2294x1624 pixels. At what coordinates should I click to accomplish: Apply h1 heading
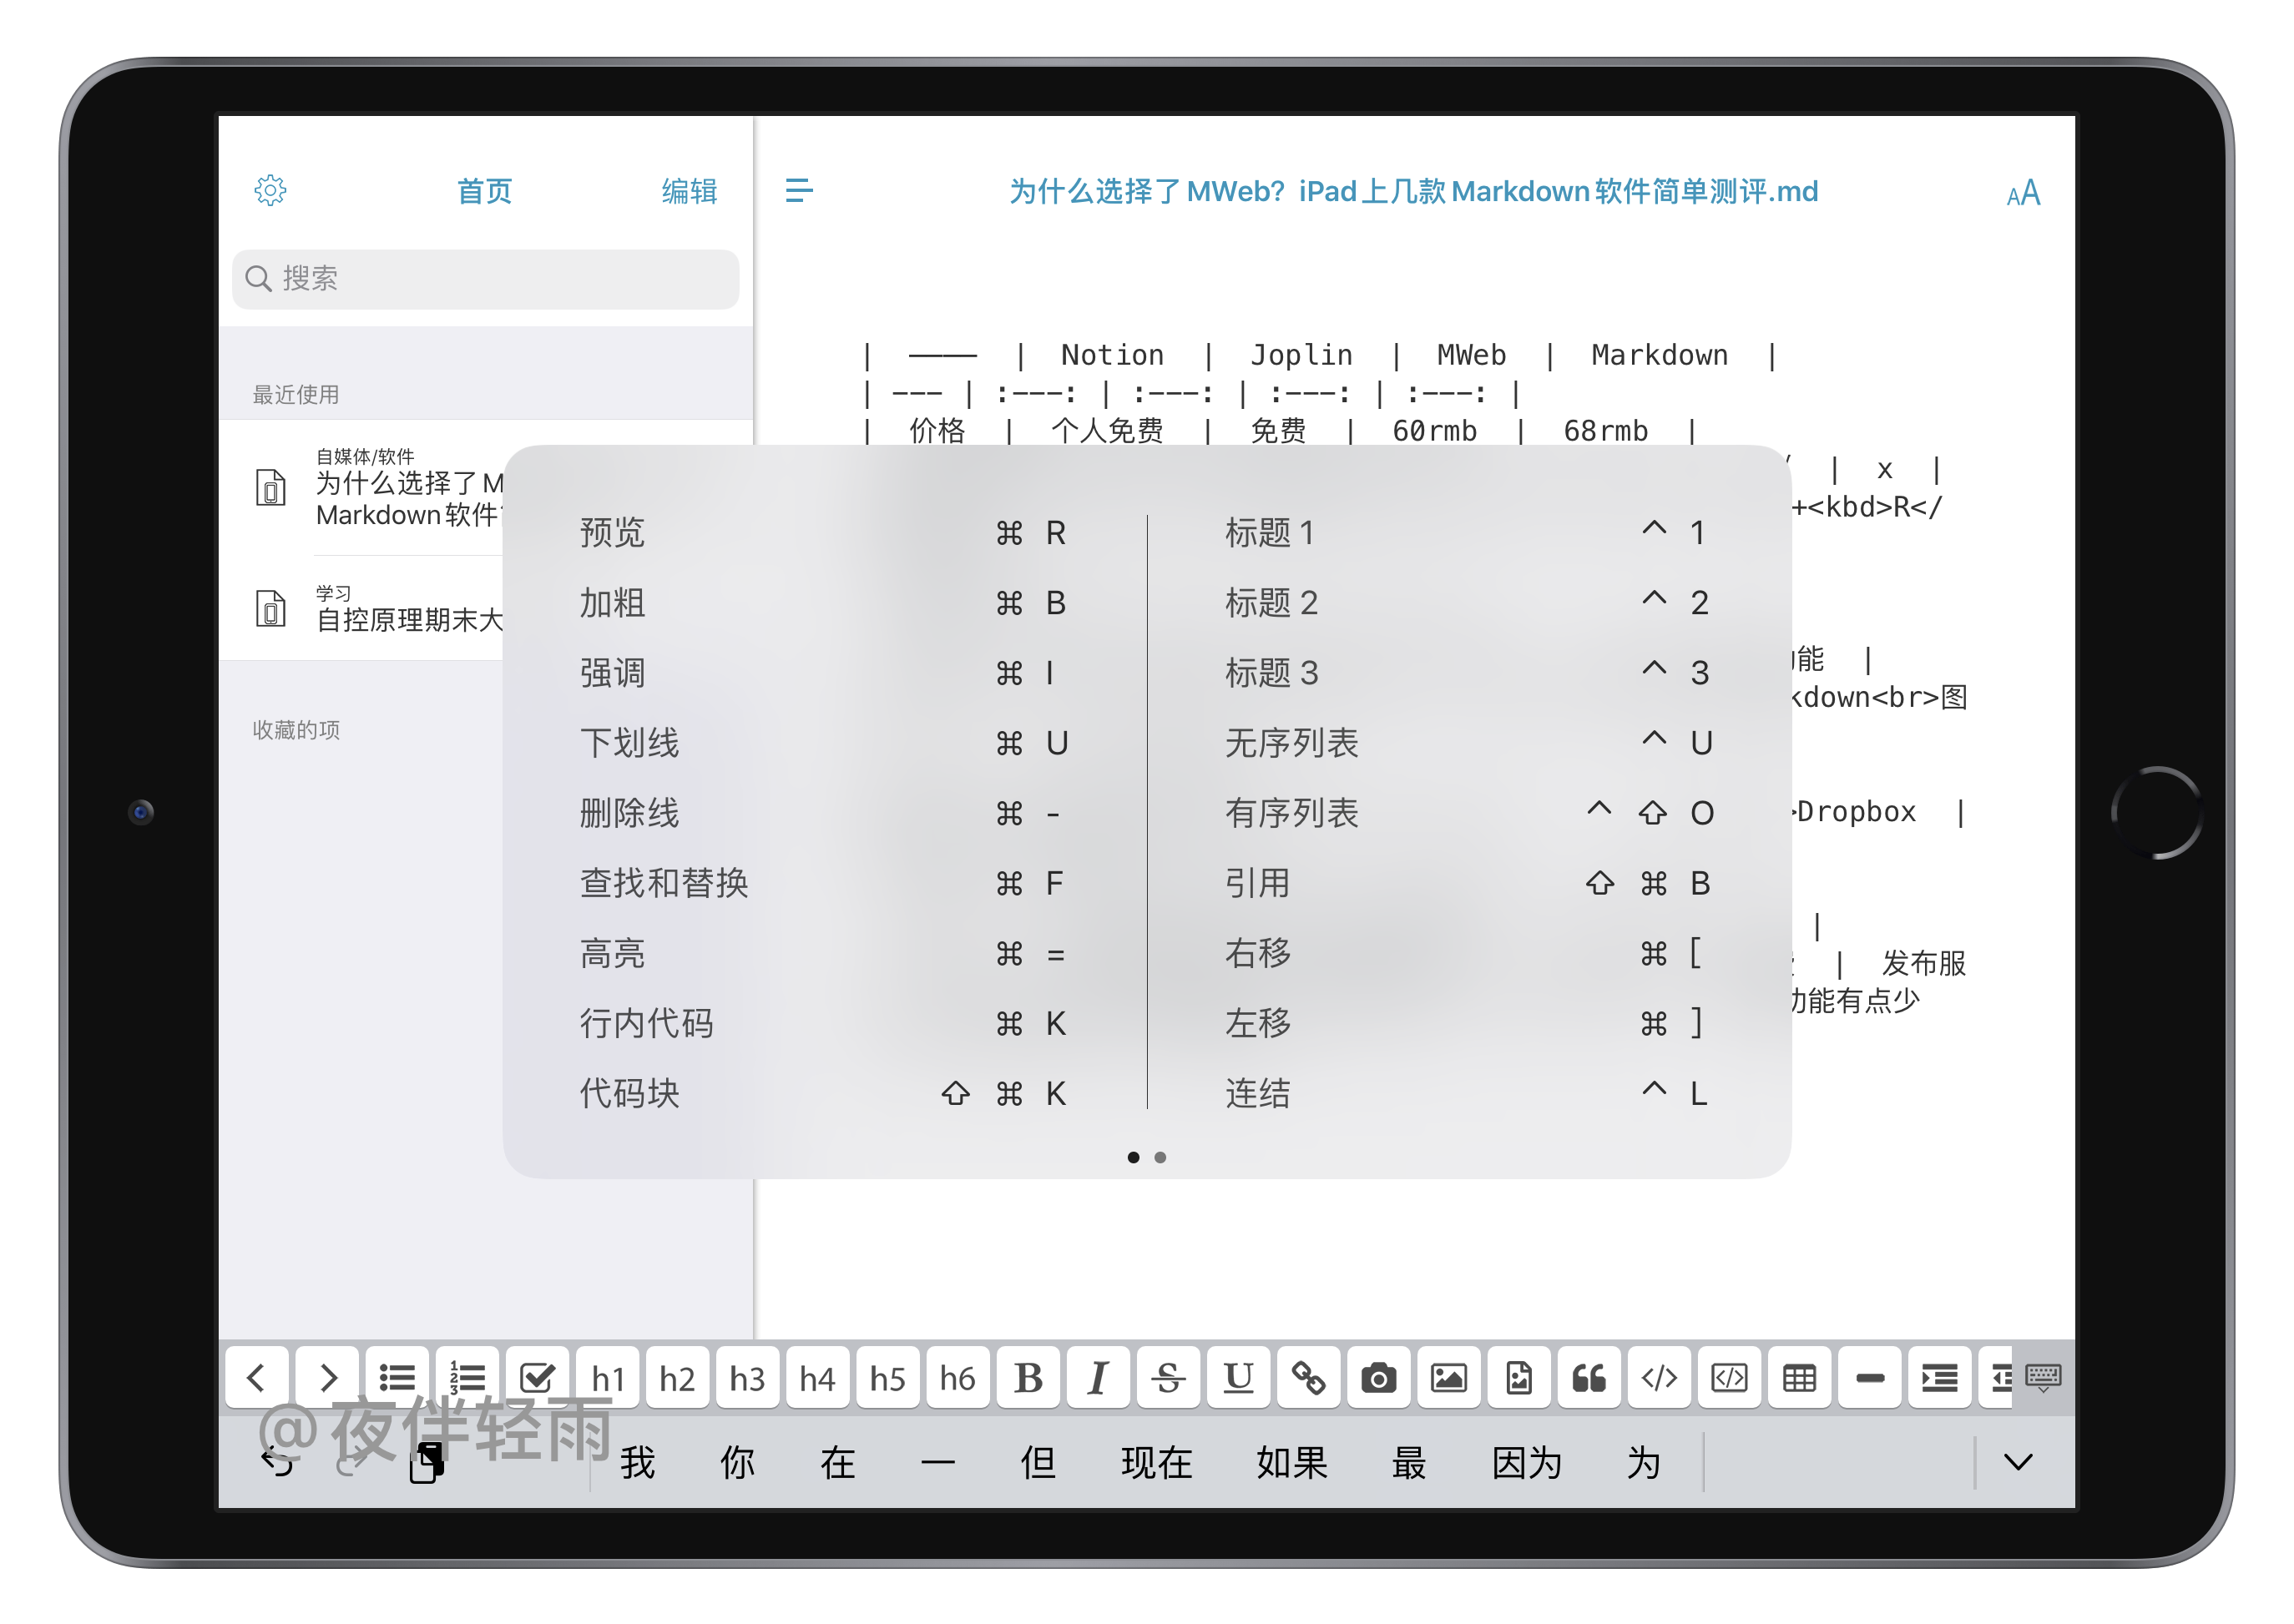(607, 1377)
